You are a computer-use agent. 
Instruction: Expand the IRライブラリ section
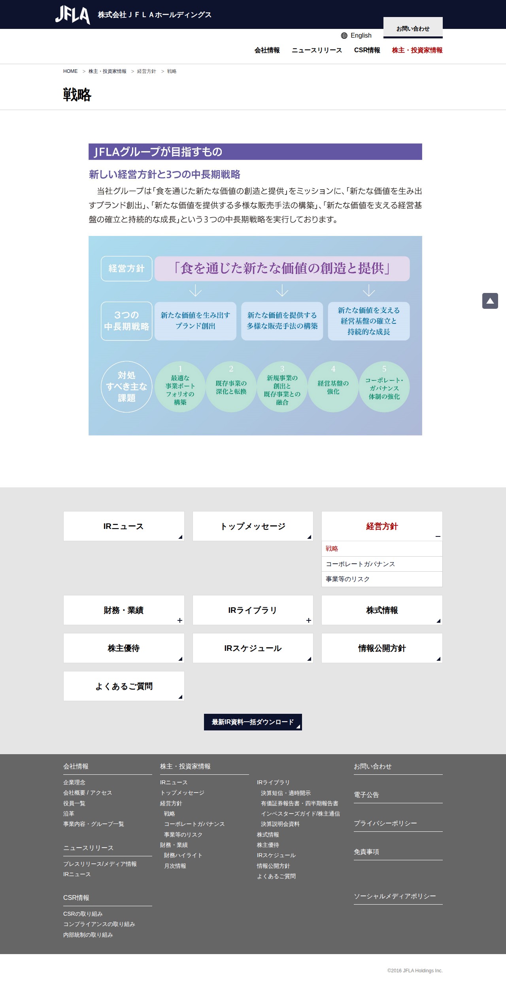[x=253, y=610]
